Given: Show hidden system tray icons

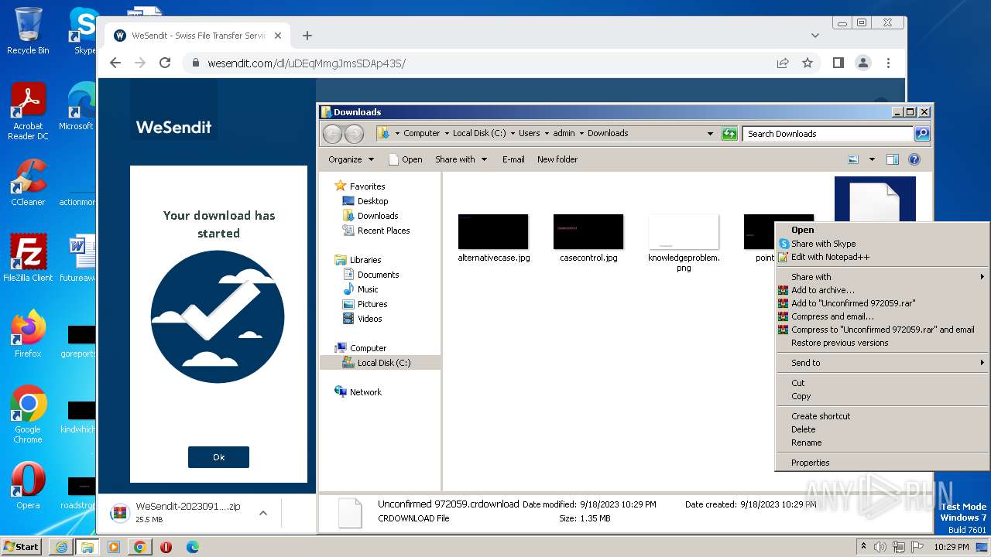Looking at the screenshot, I should click(863, 547).
